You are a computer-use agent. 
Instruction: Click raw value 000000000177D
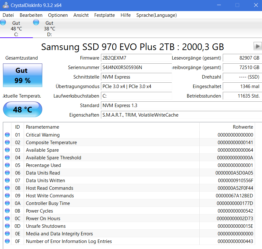pyautogui.click(x=235, y=203)
